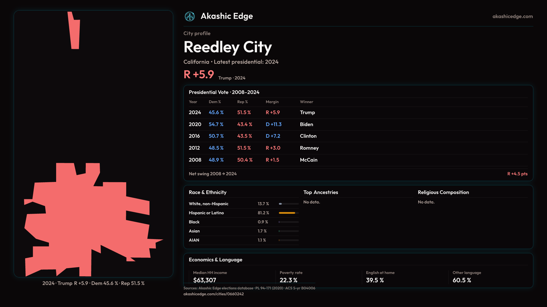Click the Akashic Edge logo icon
This screenshot has height=307, width=547.
coord(190,16)
